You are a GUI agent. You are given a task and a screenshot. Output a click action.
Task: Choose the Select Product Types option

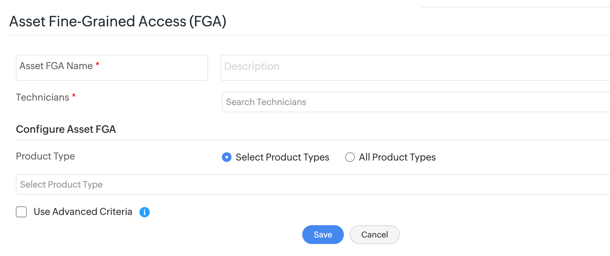click(x=227, y=157)
